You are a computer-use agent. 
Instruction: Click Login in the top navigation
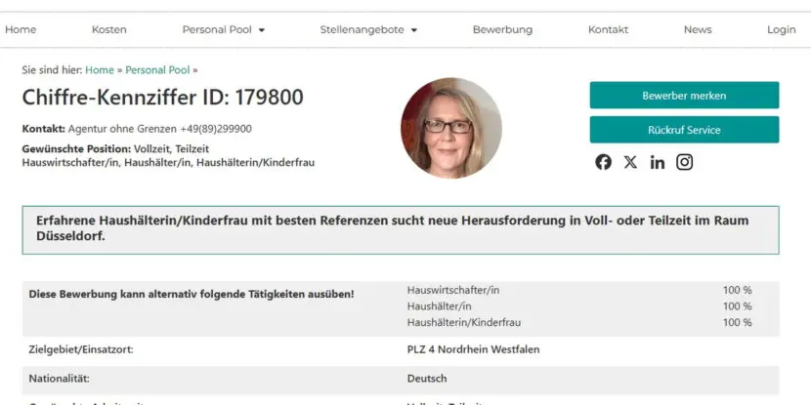781,29
